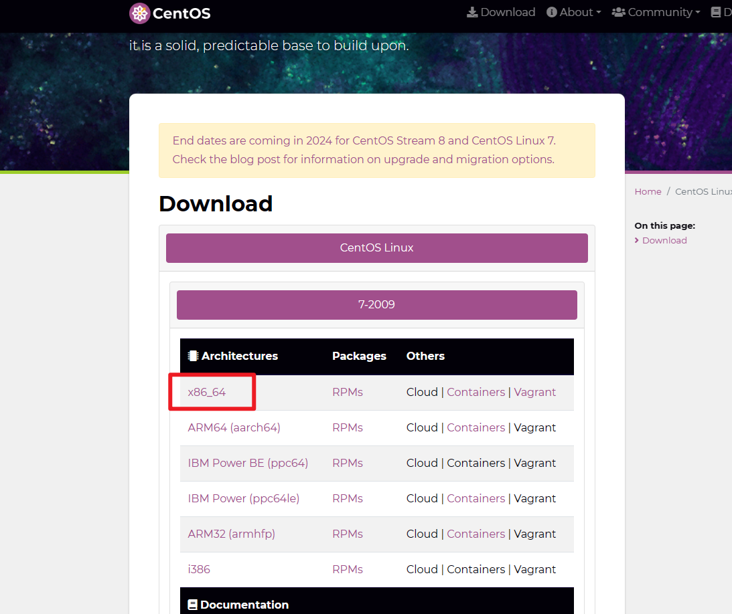732x614 pixels.
Task: Click the CentOS logo in the navbar
Action: coord(170,13)
